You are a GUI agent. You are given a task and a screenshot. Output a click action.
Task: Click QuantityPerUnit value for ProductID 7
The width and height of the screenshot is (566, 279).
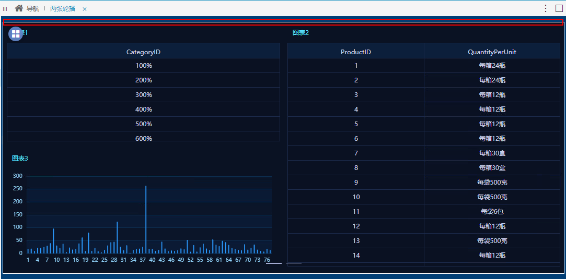point(492,153)
